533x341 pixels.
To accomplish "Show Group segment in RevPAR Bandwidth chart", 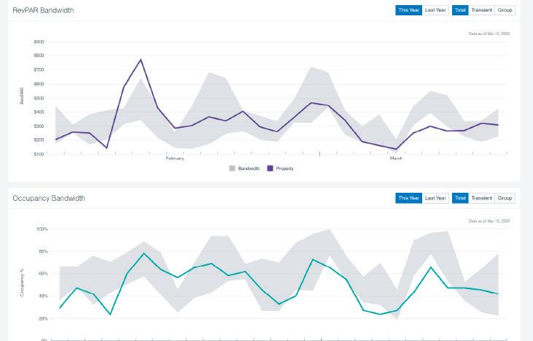I will [505, 10].
